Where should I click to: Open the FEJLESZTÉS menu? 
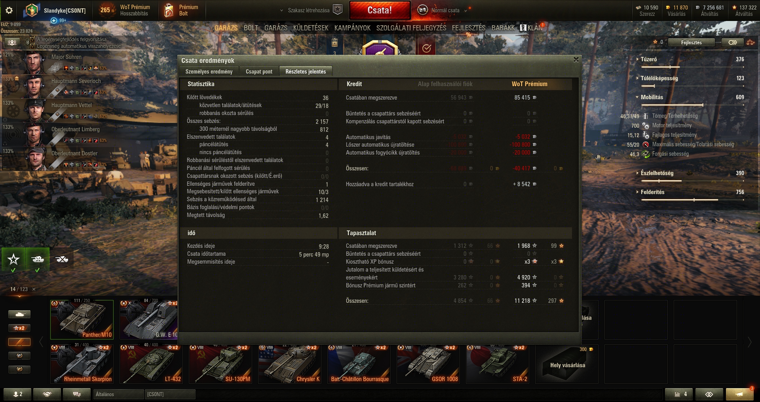[x=469, y=28]
